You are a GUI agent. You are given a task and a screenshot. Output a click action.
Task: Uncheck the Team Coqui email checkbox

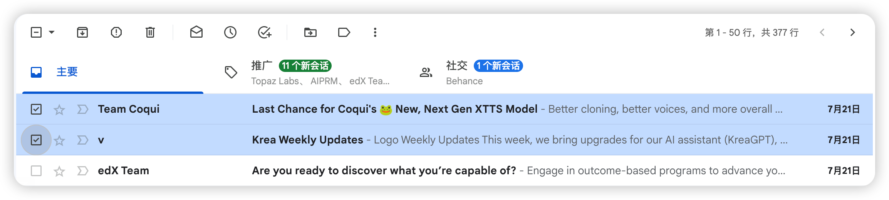(x=36, y=109)
